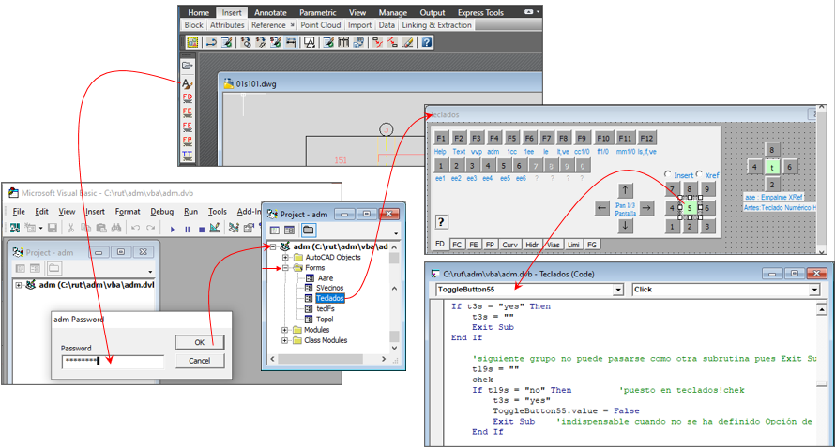This screenshot has width=835, height=447.
Task: Click the FD icon in AutoCAD's vertical toolbar
Action: pyautogui.click(x=188, y=97)
